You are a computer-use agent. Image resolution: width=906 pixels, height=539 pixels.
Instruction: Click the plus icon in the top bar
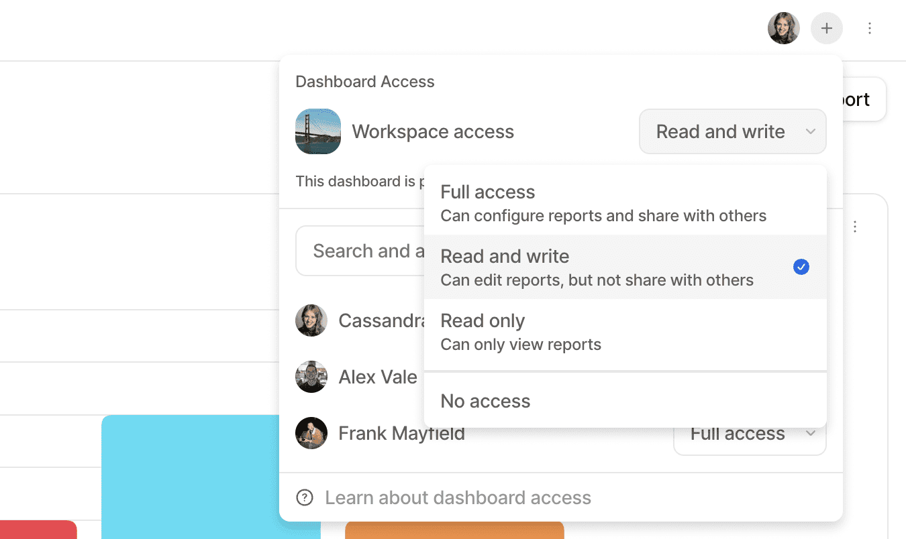coord(827,28)
